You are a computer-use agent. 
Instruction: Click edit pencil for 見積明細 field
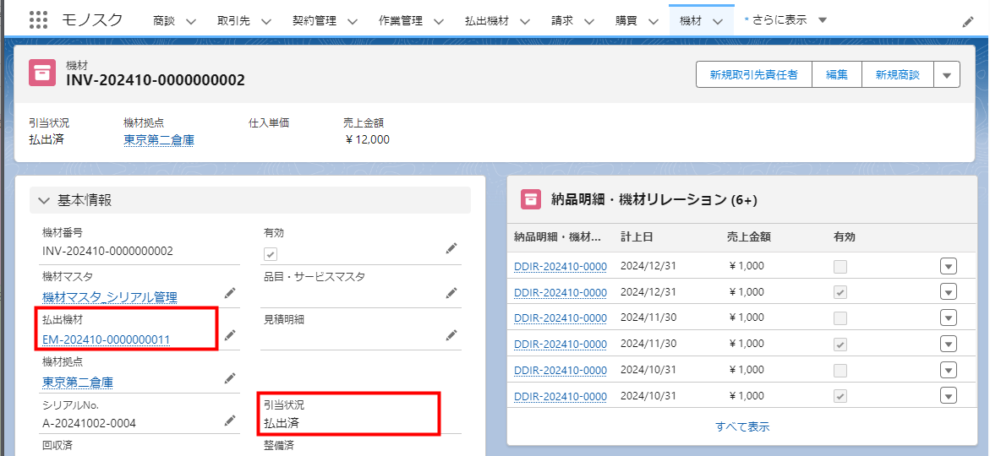[x=451, y=335]
